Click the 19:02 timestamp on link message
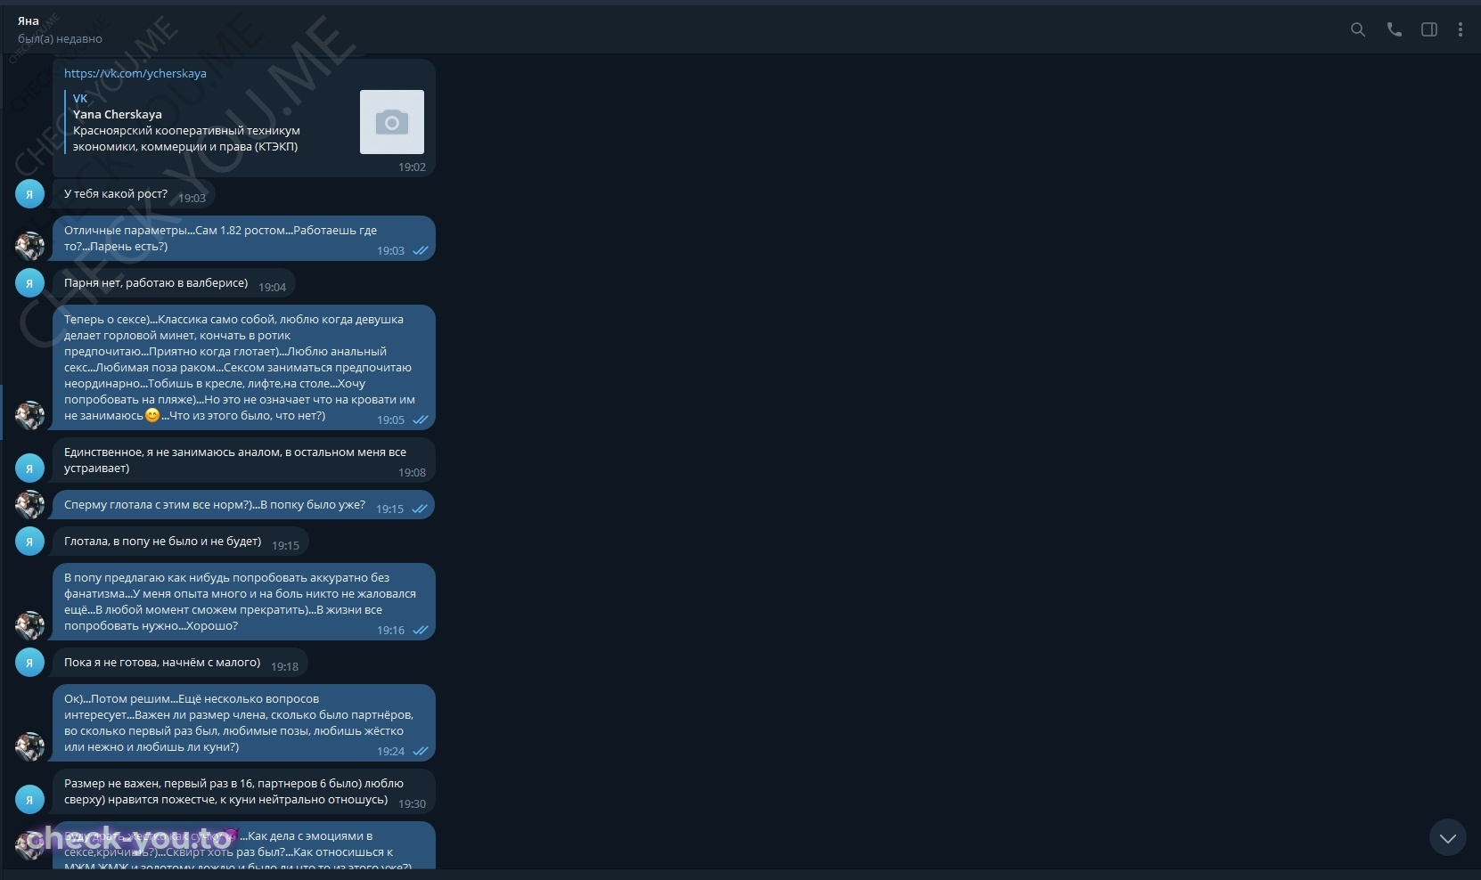Image resolution: width=1481 pixels, height=880 pixels. pos(412,167)
